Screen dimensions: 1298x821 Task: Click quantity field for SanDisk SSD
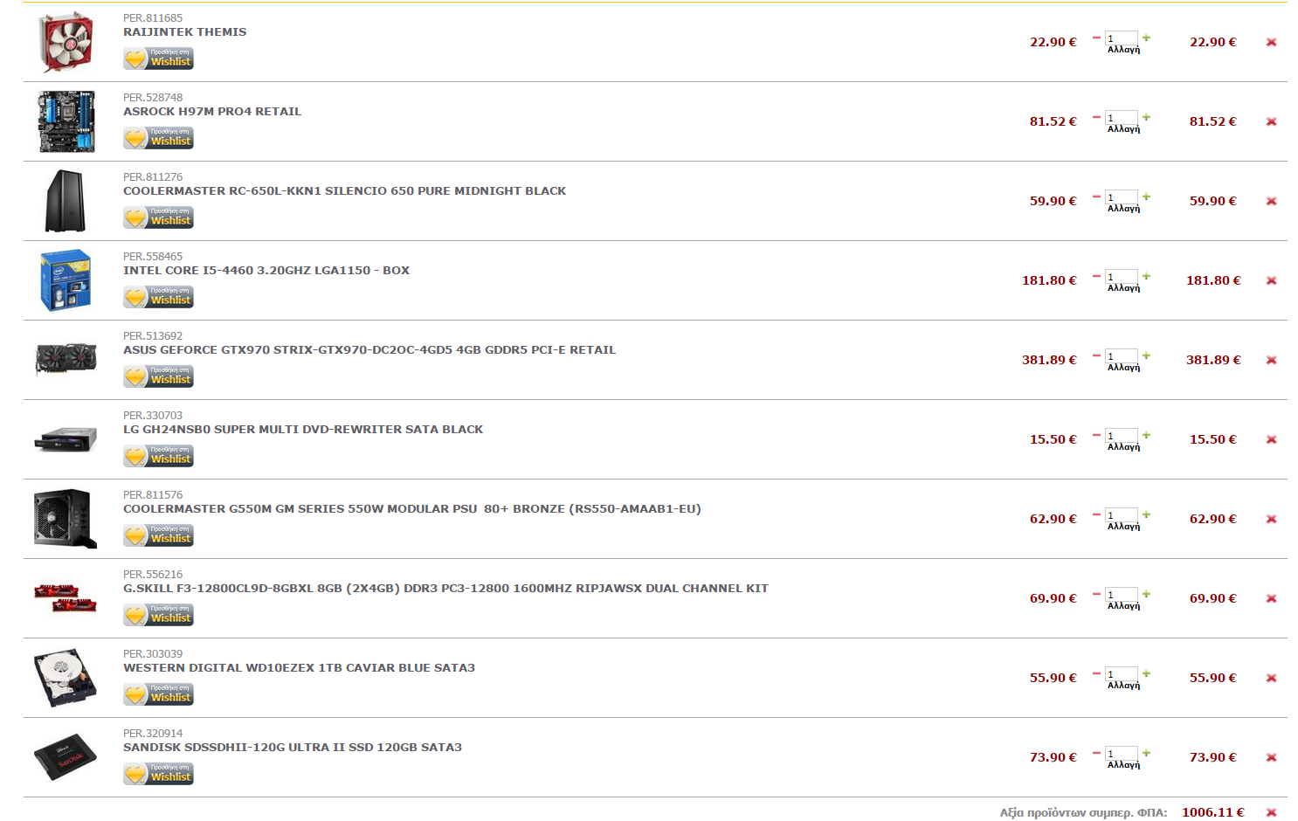tap(1122, 754)
